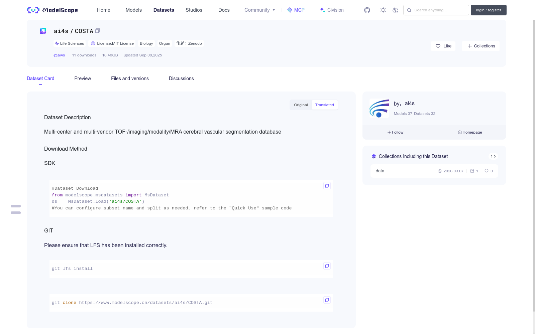Click the search magnifier icon

[x=409, y=10]
